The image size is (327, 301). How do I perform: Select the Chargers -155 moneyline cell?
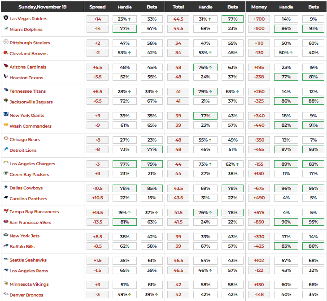point(259,164)
